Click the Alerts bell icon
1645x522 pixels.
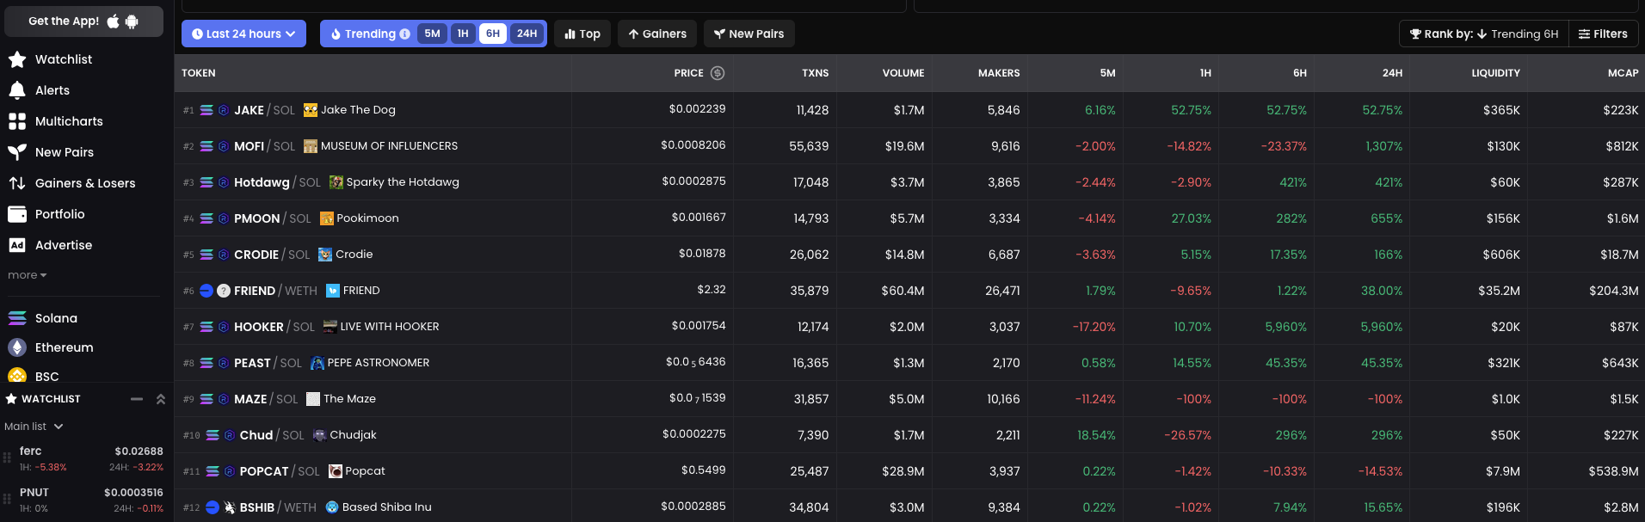(17, 90)
